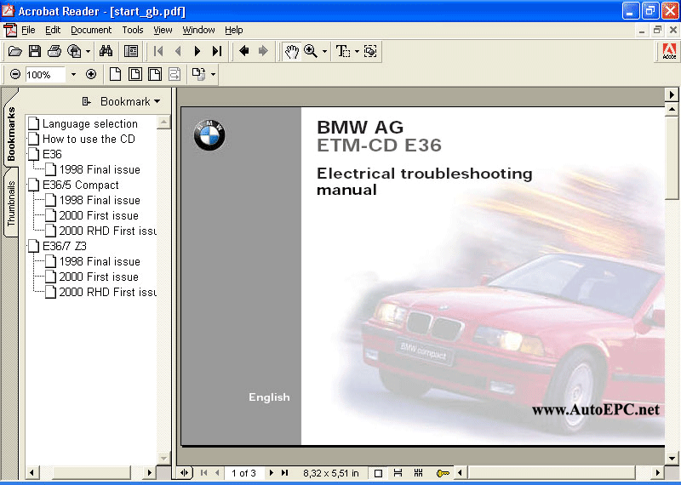Open the Help menu
This screenshot has height=485, width=681.
click(x=233, y=30)
